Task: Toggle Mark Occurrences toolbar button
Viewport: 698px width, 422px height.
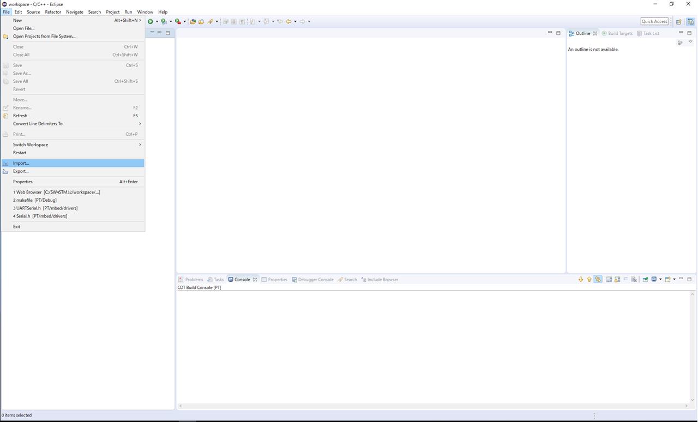Action: [x=225, y=21]
